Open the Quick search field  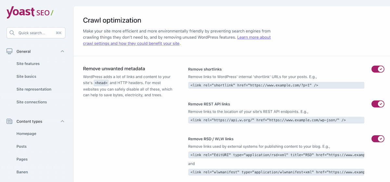[36, 33]
